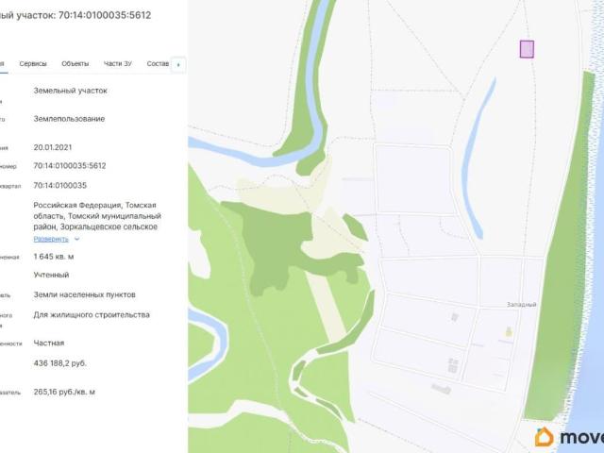Click the area value 1 645 кв. м
604x453 pixels.
click(x=54, y=257)
